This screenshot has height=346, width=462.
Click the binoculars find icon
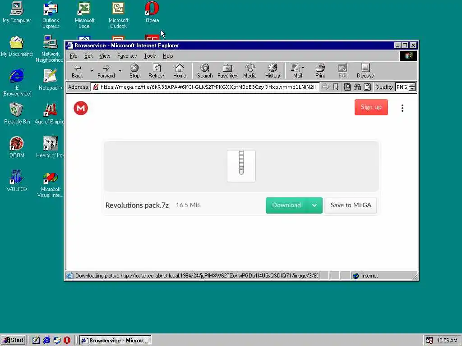coord(357,87)
